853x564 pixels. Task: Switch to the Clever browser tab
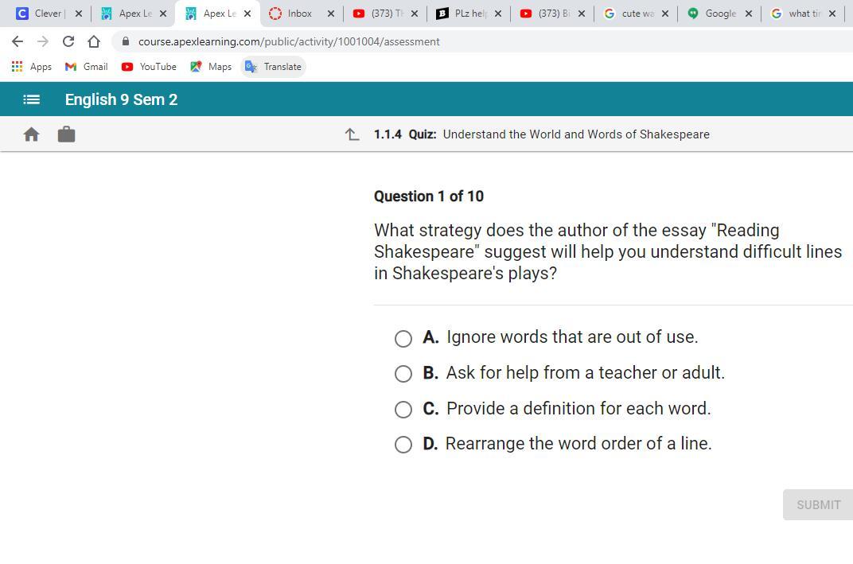pyautogui.click(x=46, y=14)
